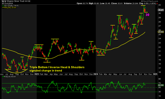Click the 2024 year label on time axis
Viewport: 165px width, 99px height.
(96, 74)
